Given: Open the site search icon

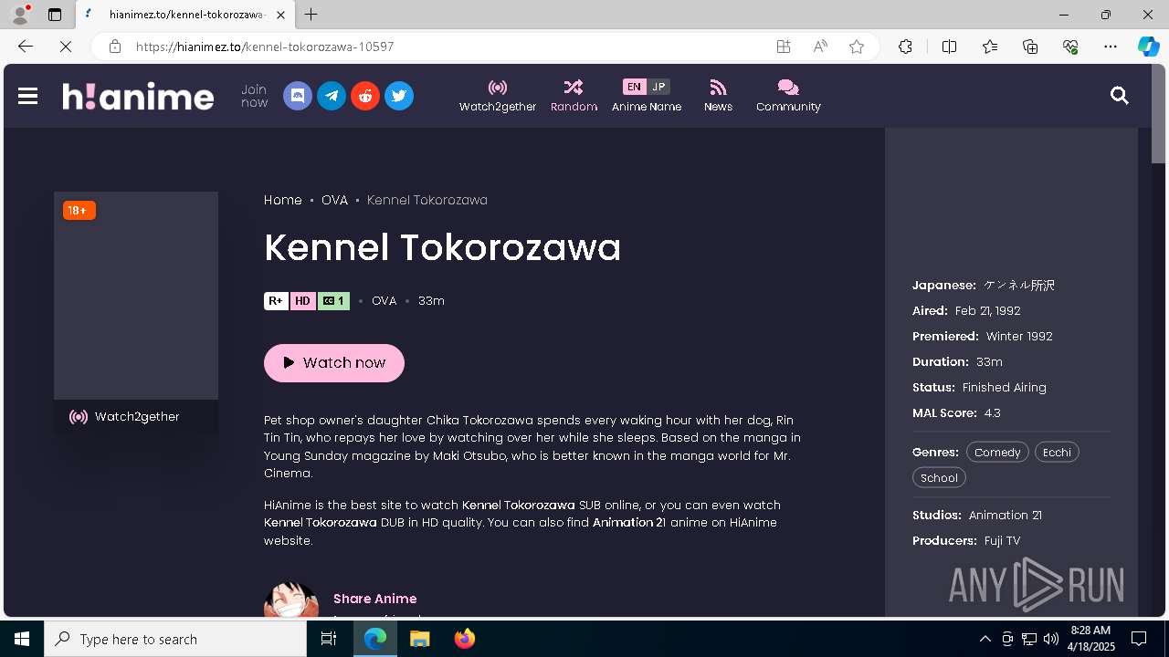Looking at the screenshot, I should click(1120, 96).
